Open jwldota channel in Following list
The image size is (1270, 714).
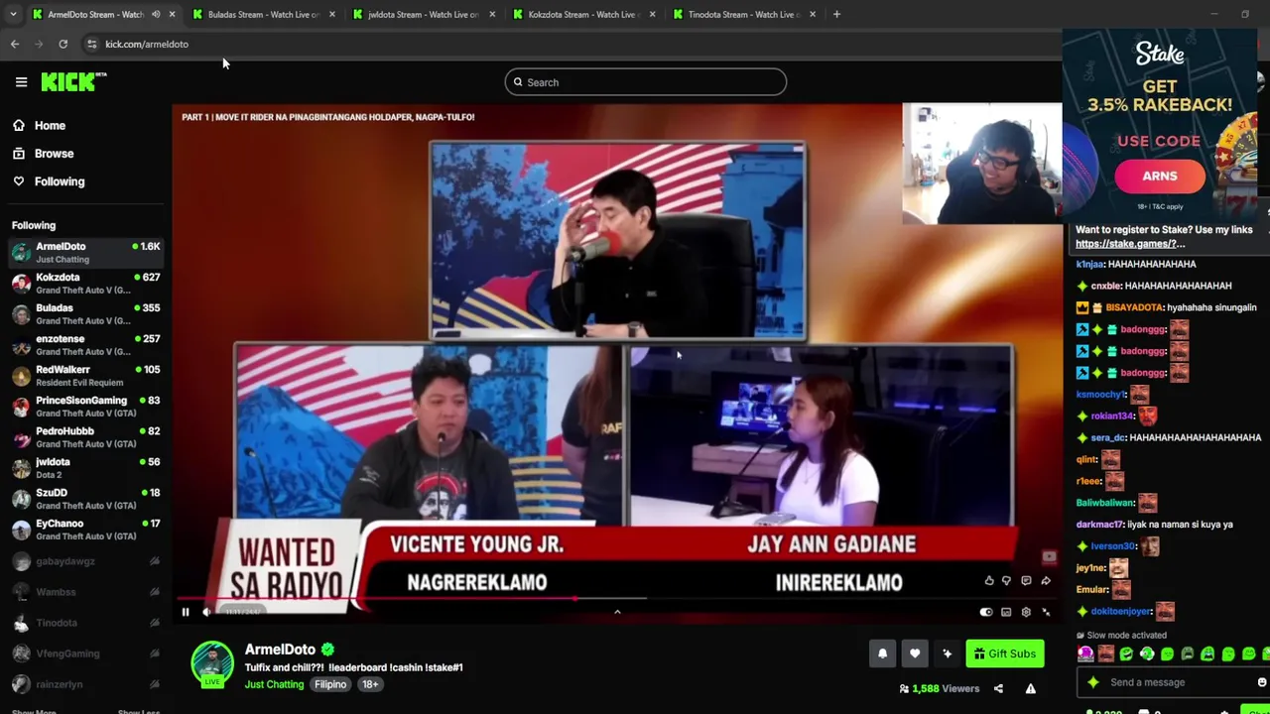86,468
